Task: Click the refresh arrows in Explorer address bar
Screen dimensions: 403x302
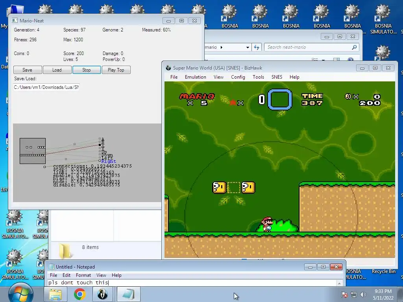Action: [257, 47]
